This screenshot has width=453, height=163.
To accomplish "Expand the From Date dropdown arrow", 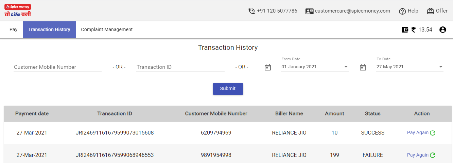I will (346, 67).
